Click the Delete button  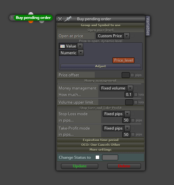(x=124, y=166)
